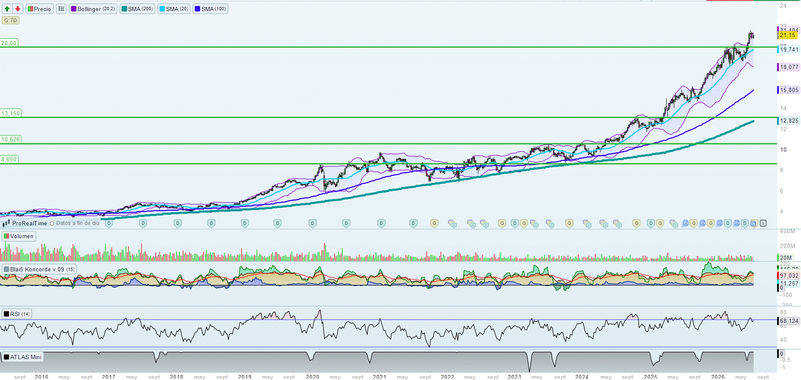Click the 2023 year label on time axis

pos(515,377)
